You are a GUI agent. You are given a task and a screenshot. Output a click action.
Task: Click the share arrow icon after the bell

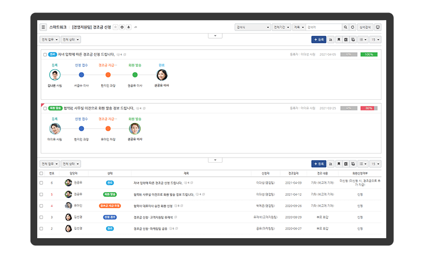[135, 27]
